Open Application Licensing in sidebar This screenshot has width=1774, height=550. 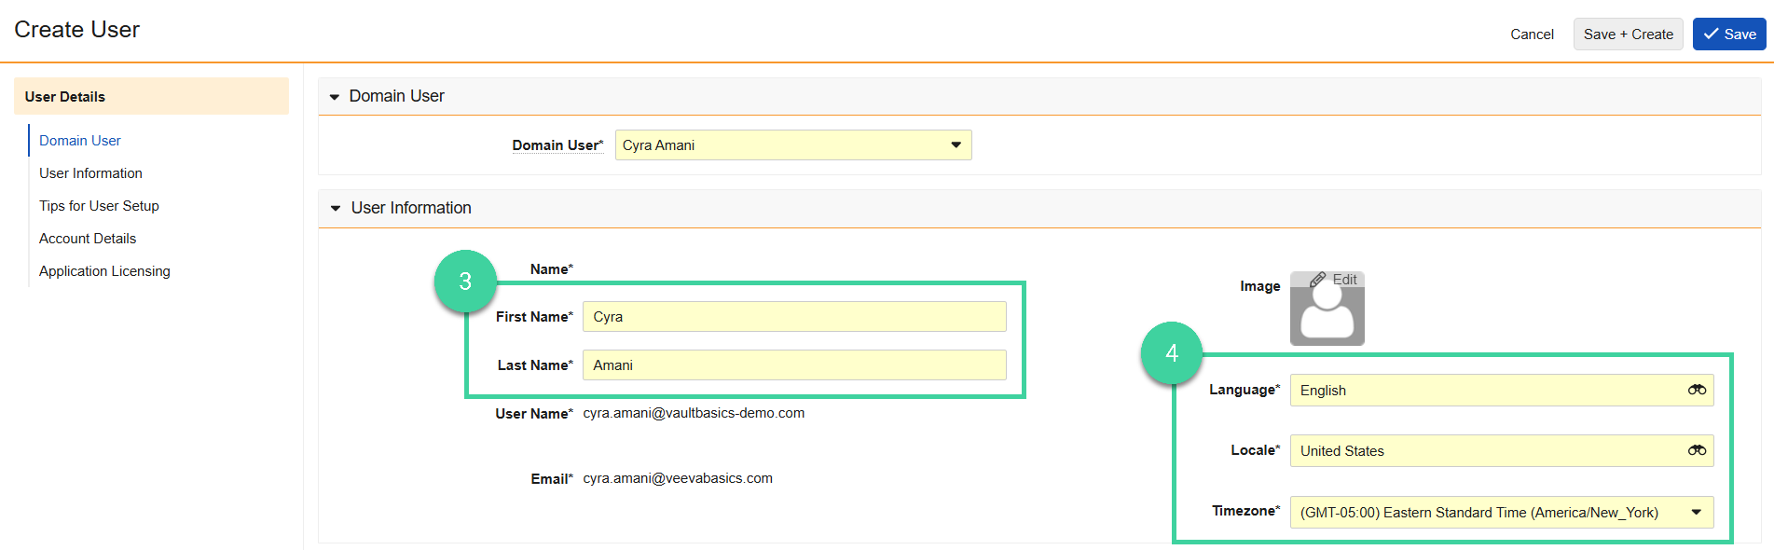104,271
